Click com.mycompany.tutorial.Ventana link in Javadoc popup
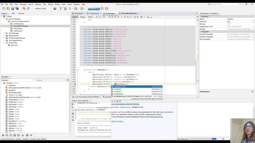The image size is (255, 143). click(x=125, y=104)
